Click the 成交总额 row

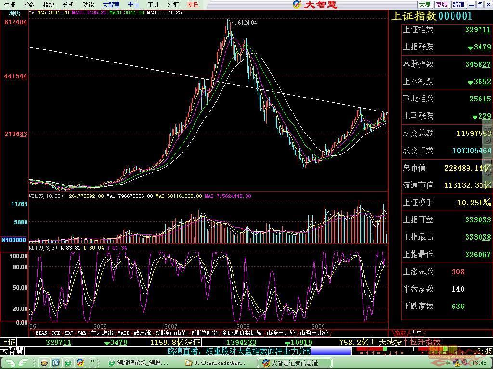tap(446, 133)
